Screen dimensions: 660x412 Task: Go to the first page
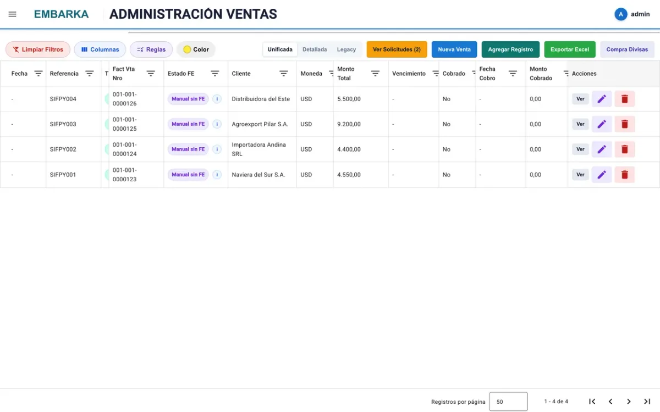(592, 402)
